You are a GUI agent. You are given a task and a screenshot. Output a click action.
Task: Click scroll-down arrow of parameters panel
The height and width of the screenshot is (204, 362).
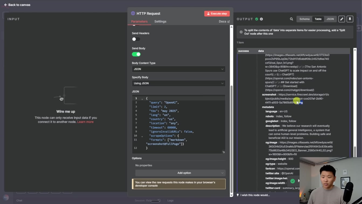coord(231,195)
